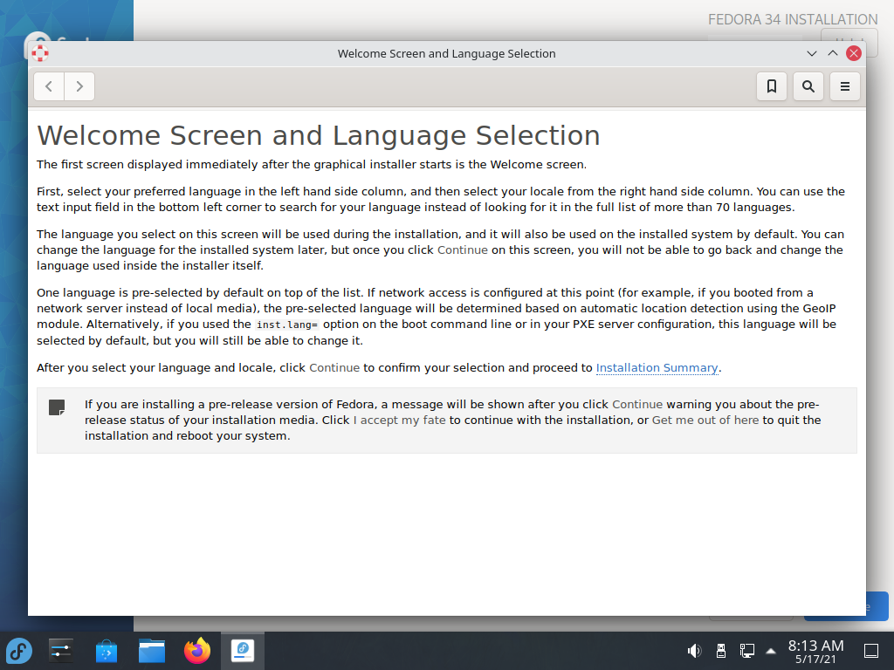Image resolution: width=894 pixels, height=670 pixels.
Task: Open the hamburger menu in help viewer
Action: click(844, 86)
